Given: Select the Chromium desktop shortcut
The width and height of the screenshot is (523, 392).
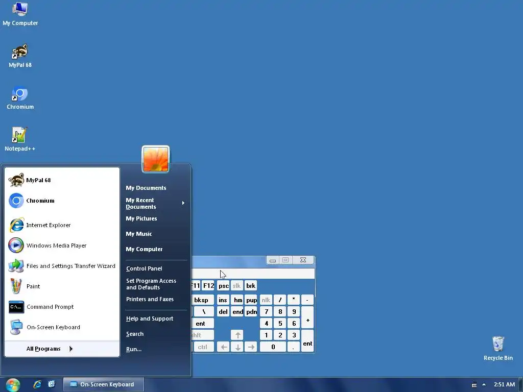Looking at the screenshot, I should point(20,98).
